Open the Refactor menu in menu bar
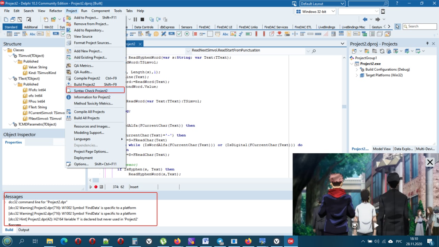This screenshot has height=247, width=439. [x=56, y=11]
